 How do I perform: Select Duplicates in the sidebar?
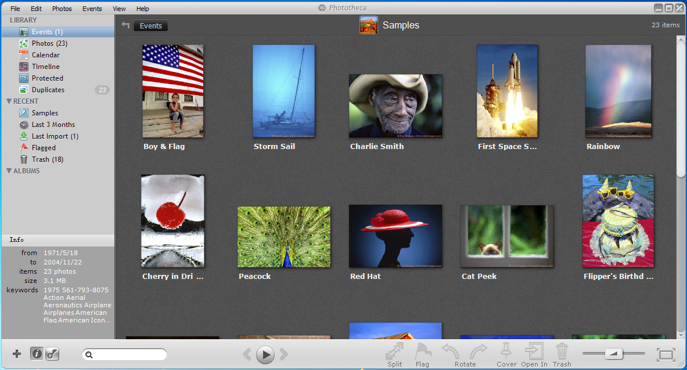(x=48, y=90)
